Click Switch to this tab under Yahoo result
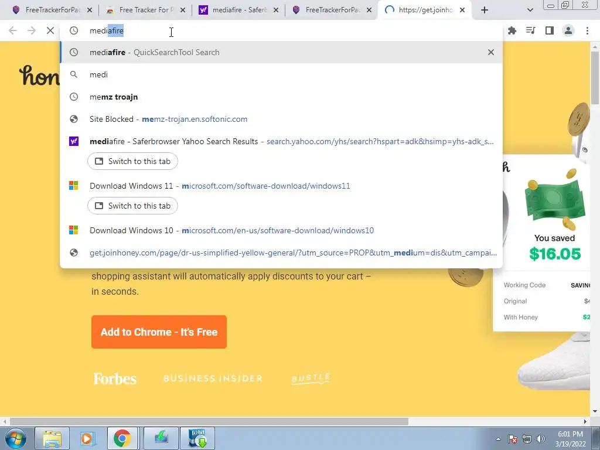The height and width of the screenshot is (450, 600). point(132,161)
